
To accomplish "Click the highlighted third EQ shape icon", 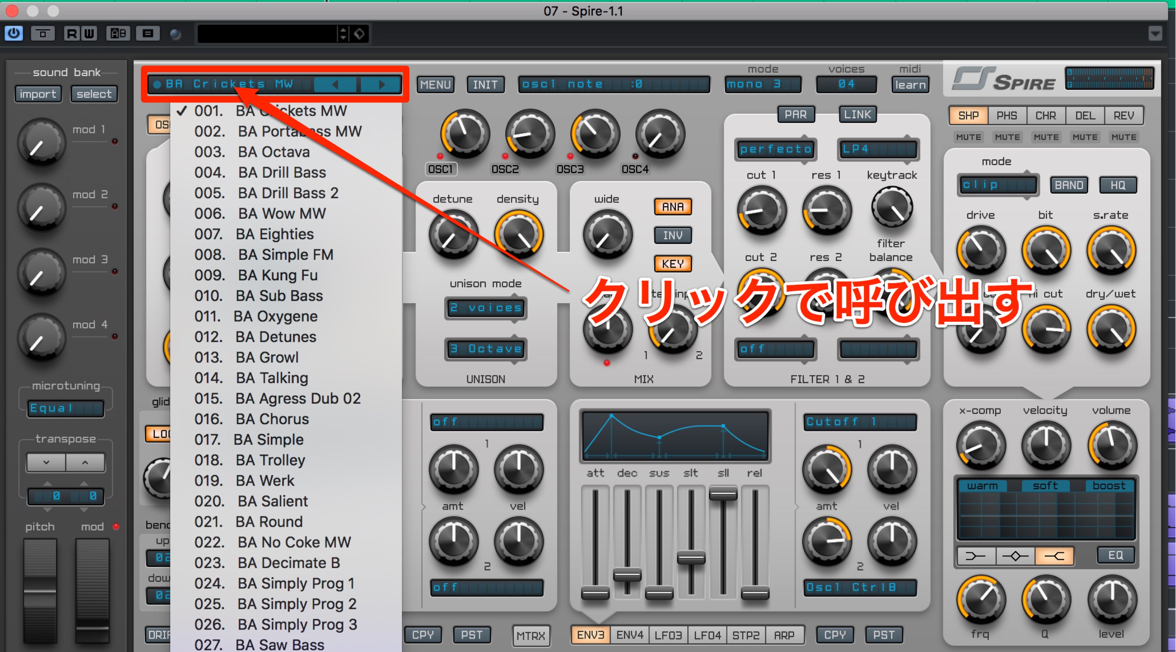I will pyautogui.click(x=1054, y=556).
